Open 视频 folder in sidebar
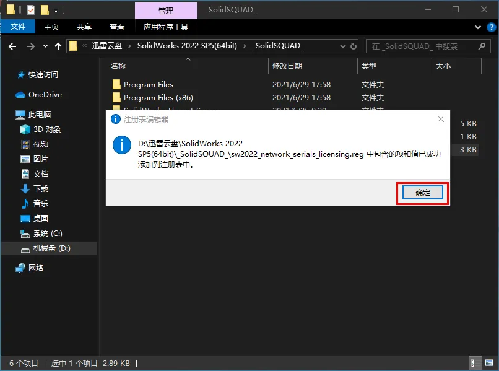499x371 pixels. [41, 144]
